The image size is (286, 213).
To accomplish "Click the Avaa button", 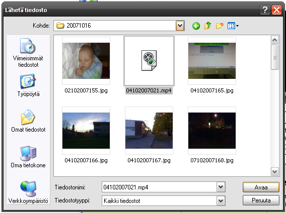I will (261, 187).
